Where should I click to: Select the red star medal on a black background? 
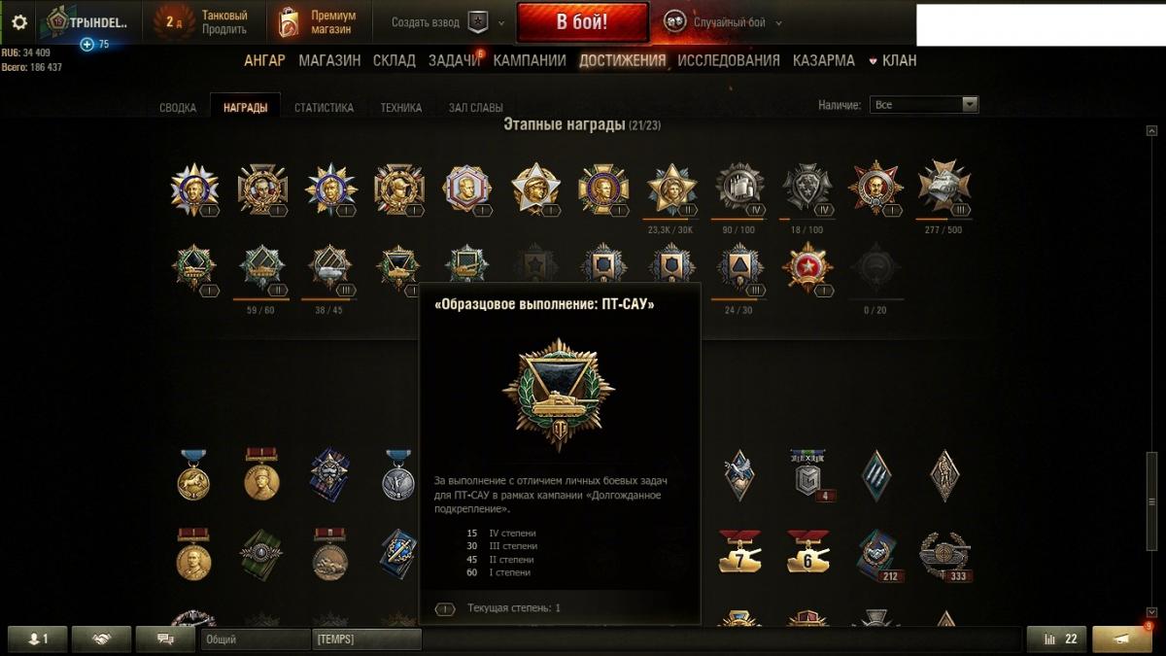[807, 269]
